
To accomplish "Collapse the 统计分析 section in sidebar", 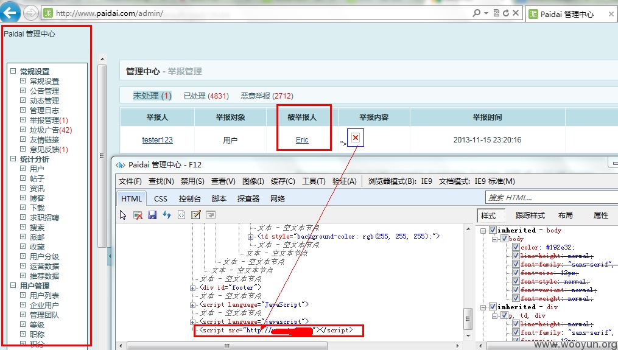I will tap(13, 159).
